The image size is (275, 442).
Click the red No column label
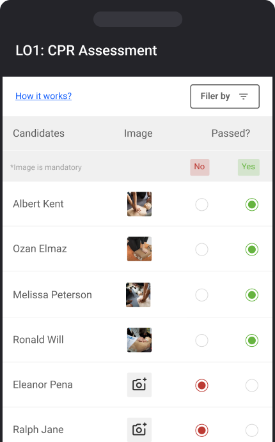(x=200, y=167)
